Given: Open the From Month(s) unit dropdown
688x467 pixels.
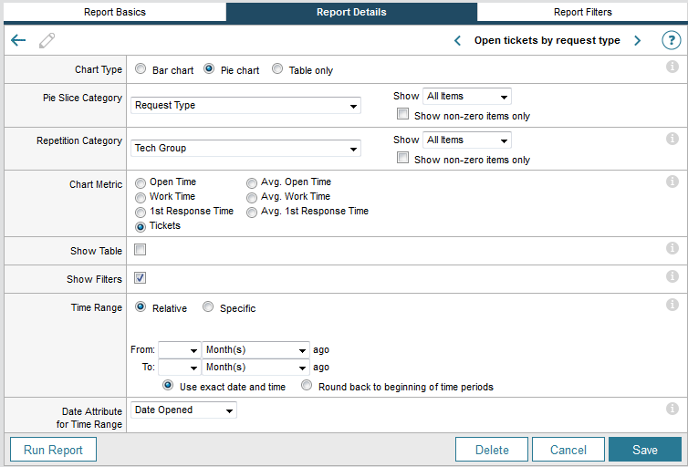Looking at the screenshot, I should pos(255,350).
